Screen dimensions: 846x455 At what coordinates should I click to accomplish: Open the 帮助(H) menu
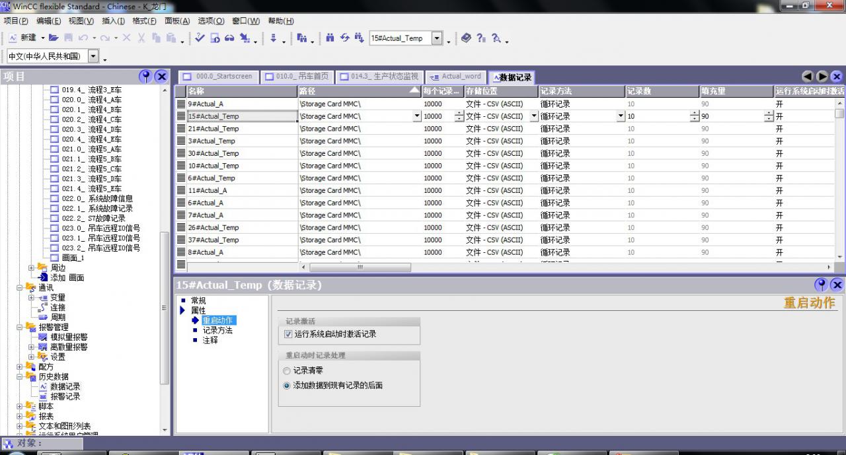click(281, 21)
